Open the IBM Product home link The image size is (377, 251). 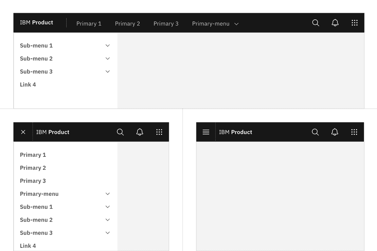pos(36,23)
